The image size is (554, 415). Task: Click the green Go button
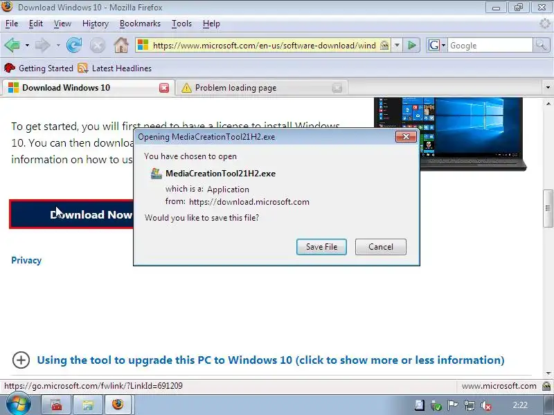411,46
